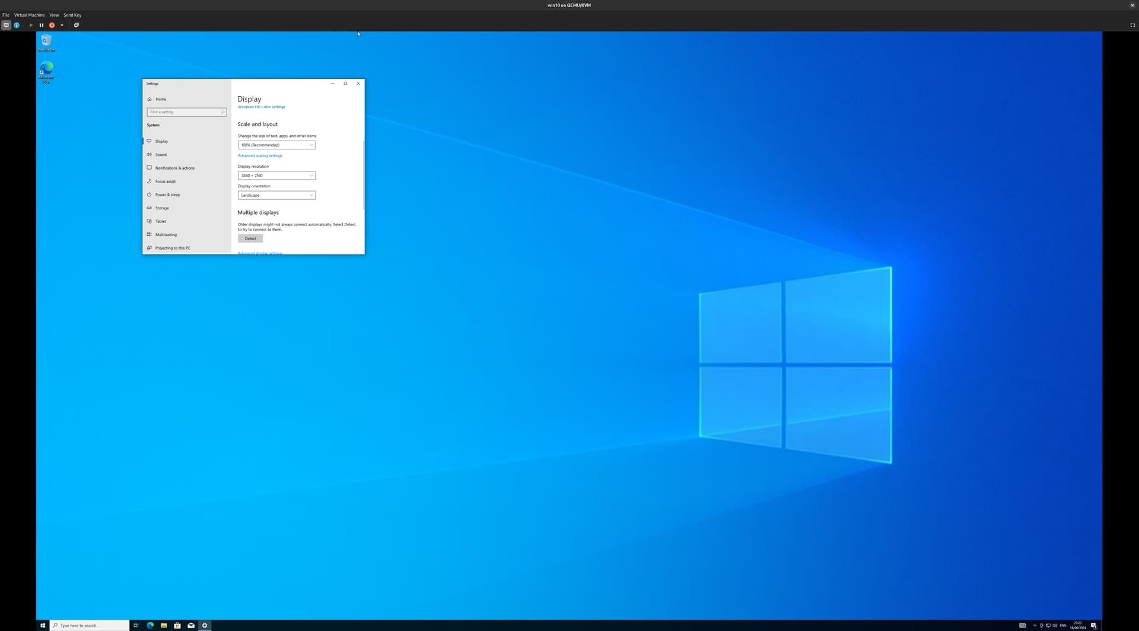Click the network tray icon
This screenshot has height=631, width=1139.
(x=1048, y=625)
